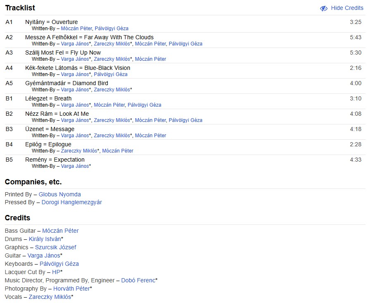Open Varga János on Remény track

click(75, 166)
